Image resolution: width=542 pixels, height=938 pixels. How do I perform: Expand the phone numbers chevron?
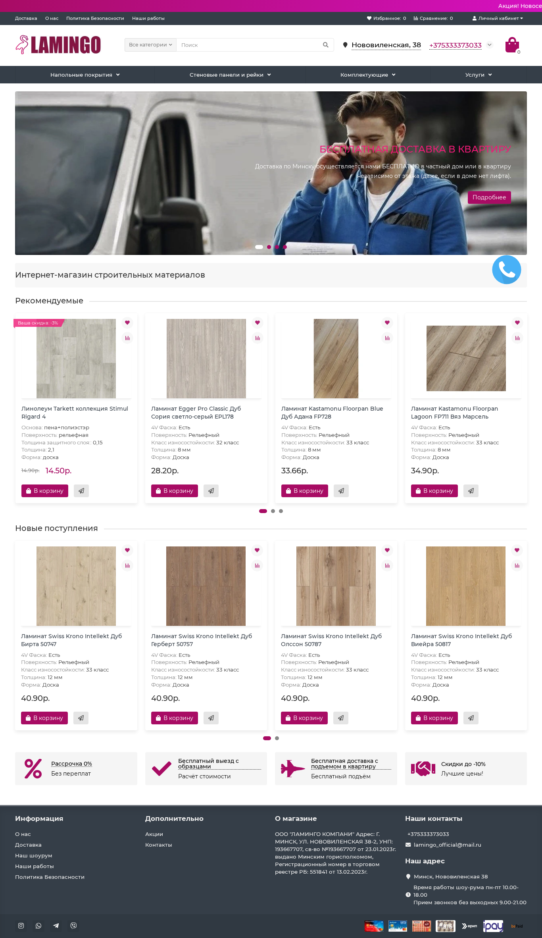pos(490,45)
